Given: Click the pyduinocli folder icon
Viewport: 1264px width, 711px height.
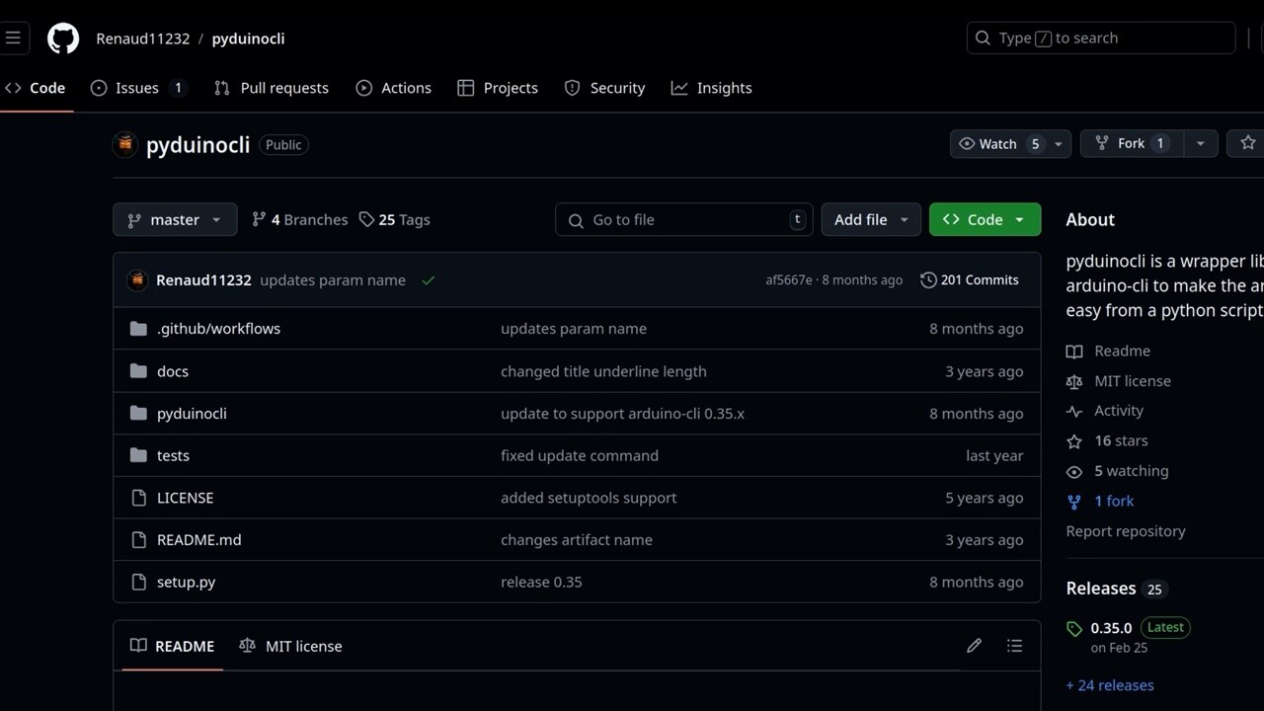Looking at the screenshot, I should tap(138, 414).
